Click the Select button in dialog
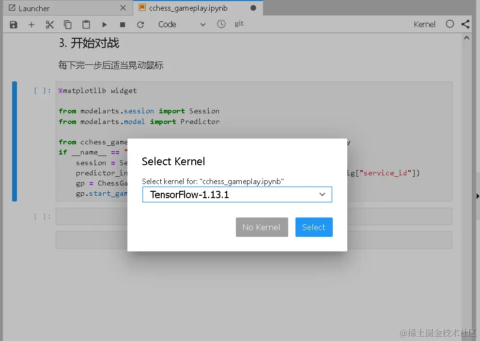This screenshot has width=480, height=341. (x=314, y=227)
